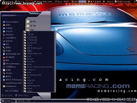The image size is (137, 103).
Task: Run Endorphin.exe from the Start menu
Action: [10, 86]
